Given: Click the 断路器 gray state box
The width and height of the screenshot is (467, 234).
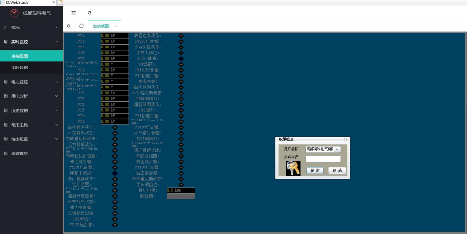Looking at the screenshot, I should [181, 196].
